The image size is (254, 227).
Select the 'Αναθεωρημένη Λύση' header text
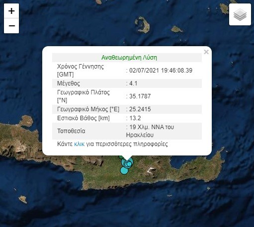tap(129, 58)
